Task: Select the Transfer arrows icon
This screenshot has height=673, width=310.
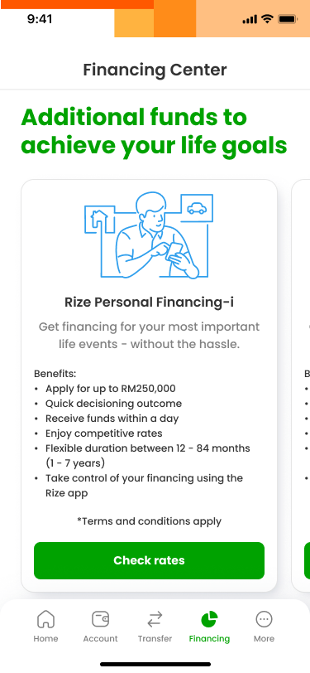Action: pos(155,619)
